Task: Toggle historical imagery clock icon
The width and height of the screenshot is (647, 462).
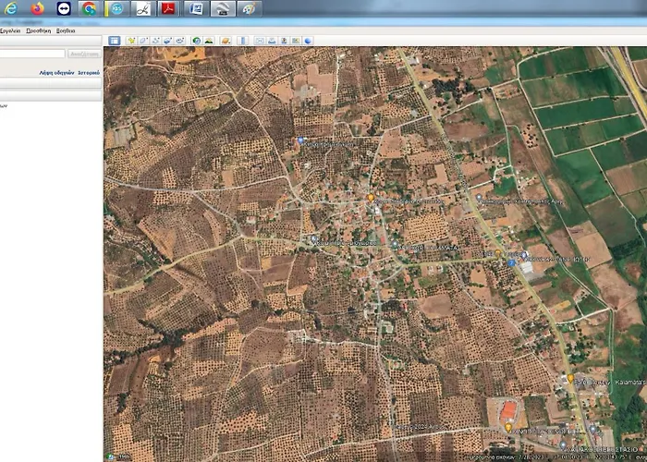Action: pos(196,41)
